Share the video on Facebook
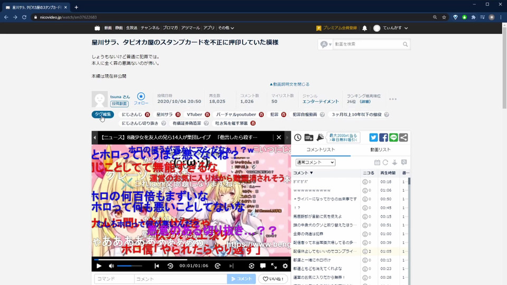 (383, 137)
